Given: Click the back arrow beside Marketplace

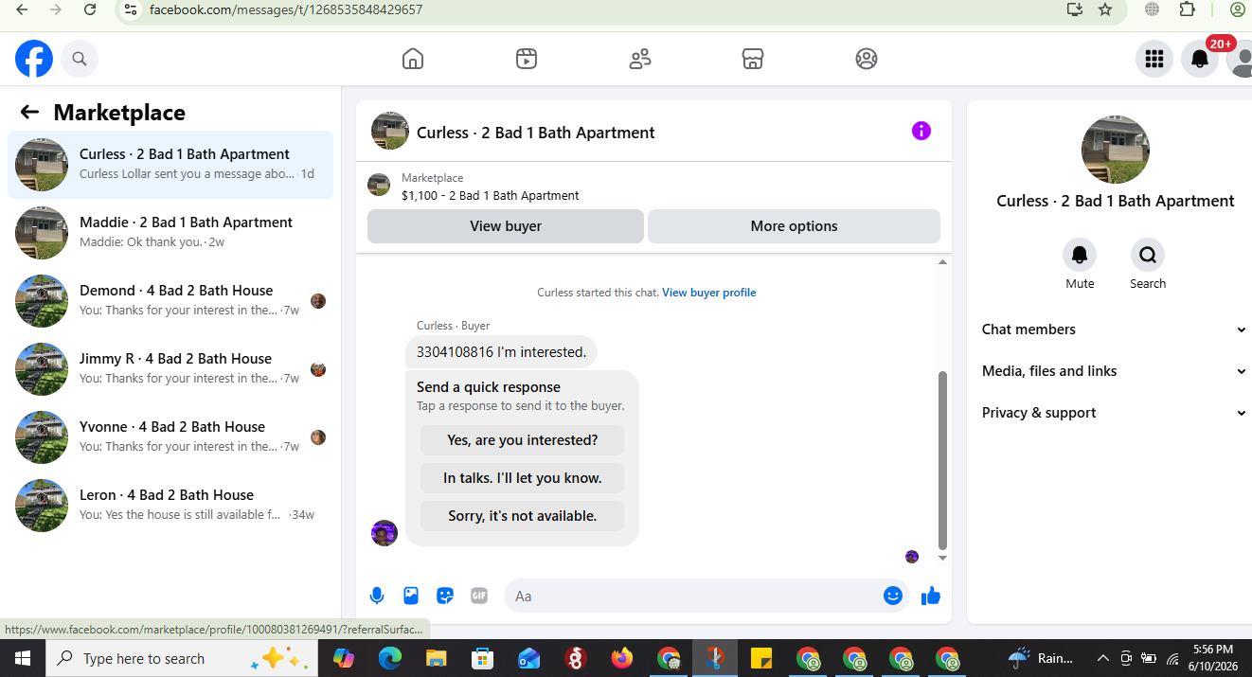Looking at the screenshot, I should coord(29,112).
